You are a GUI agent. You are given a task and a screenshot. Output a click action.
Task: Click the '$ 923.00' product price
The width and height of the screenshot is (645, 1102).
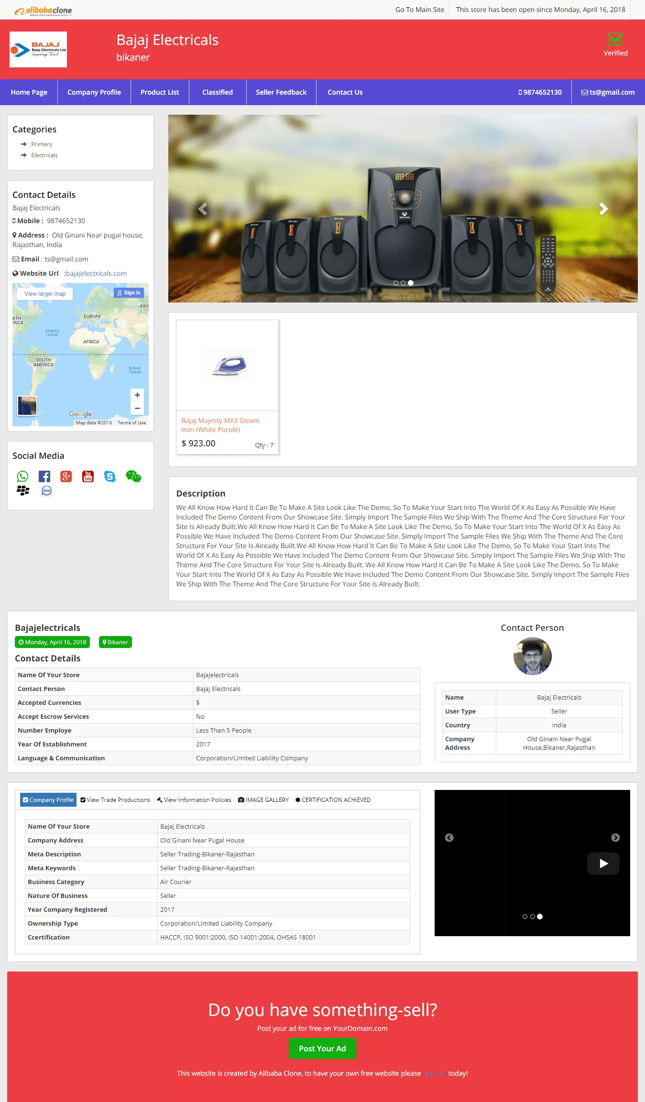click(x=198, y=443)
